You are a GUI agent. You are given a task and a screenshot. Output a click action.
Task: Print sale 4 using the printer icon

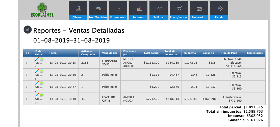[42, 59]
